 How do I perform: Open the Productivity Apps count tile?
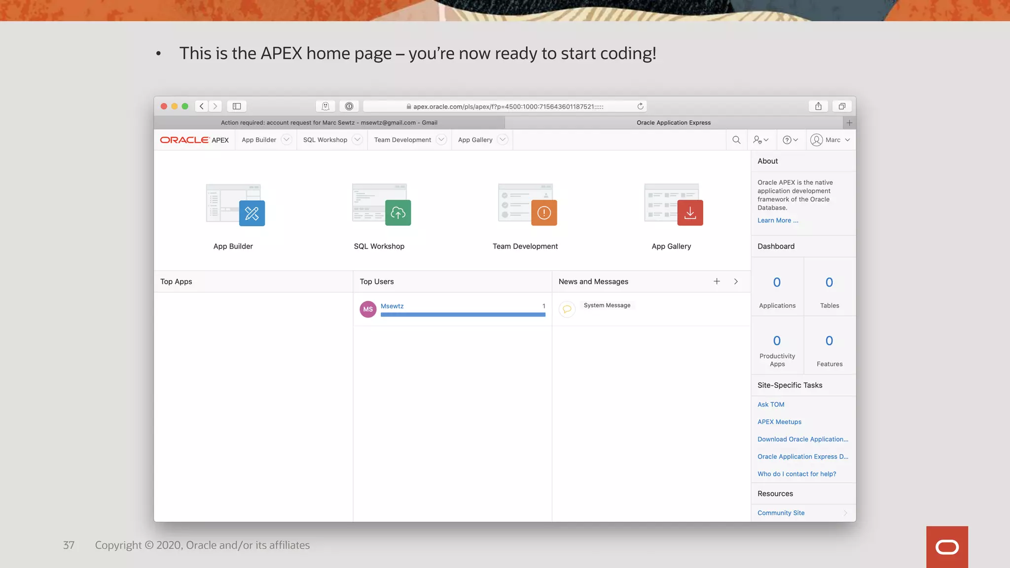click(777, 346)
